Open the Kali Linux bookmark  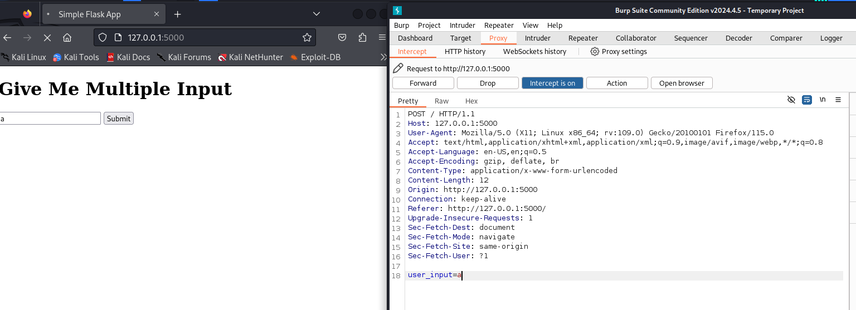click(x=23, y=57)
